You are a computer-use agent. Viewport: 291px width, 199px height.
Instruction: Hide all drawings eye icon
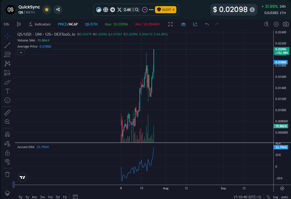click(x=7, y=162)
